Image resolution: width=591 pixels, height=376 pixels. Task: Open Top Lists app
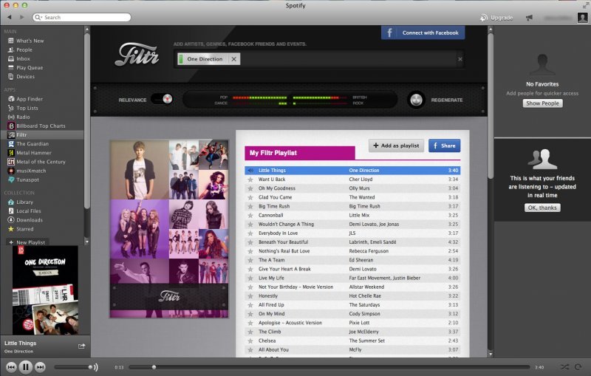27,108
